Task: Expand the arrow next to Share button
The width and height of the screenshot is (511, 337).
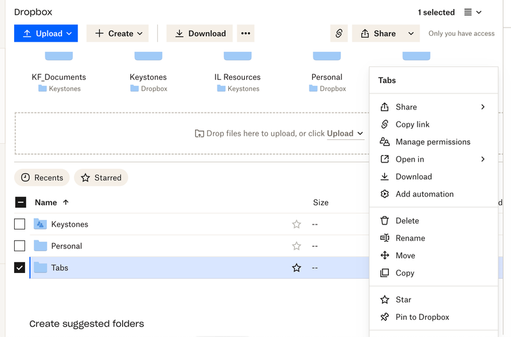Action: click(x=411, y=33)
